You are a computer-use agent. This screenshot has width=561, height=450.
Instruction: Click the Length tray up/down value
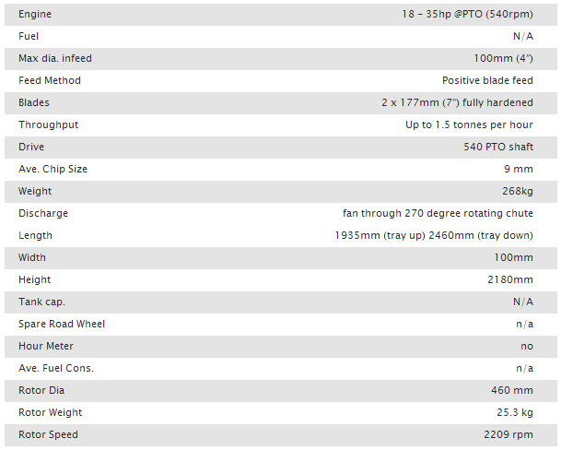[434, 236]
